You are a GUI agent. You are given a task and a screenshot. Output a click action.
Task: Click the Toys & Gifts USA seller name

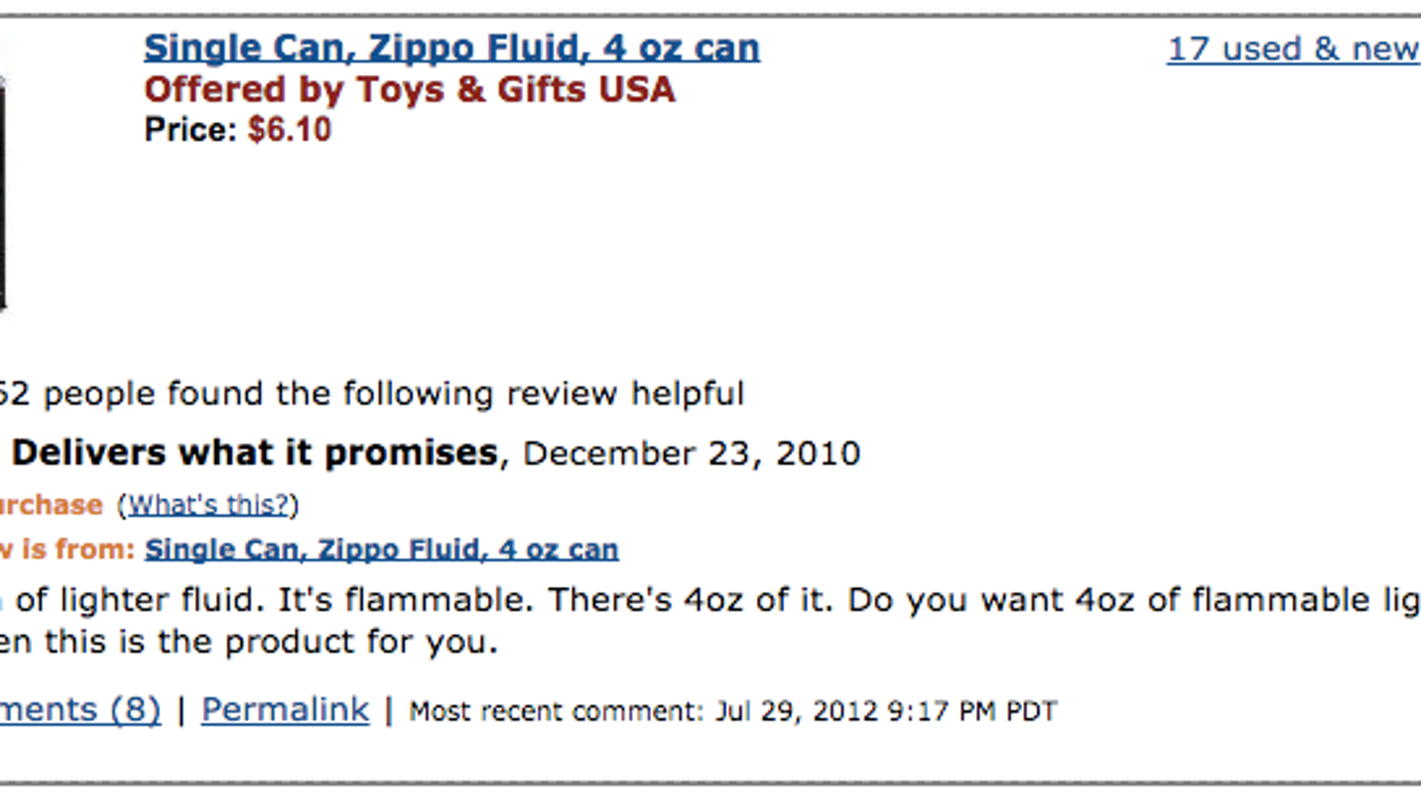click(x=515, y=90)
